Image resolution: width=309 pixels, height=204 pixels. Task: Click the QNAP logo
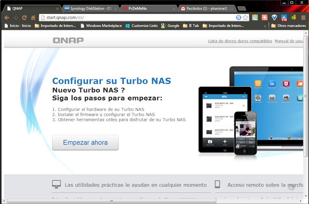pos(68,40)
